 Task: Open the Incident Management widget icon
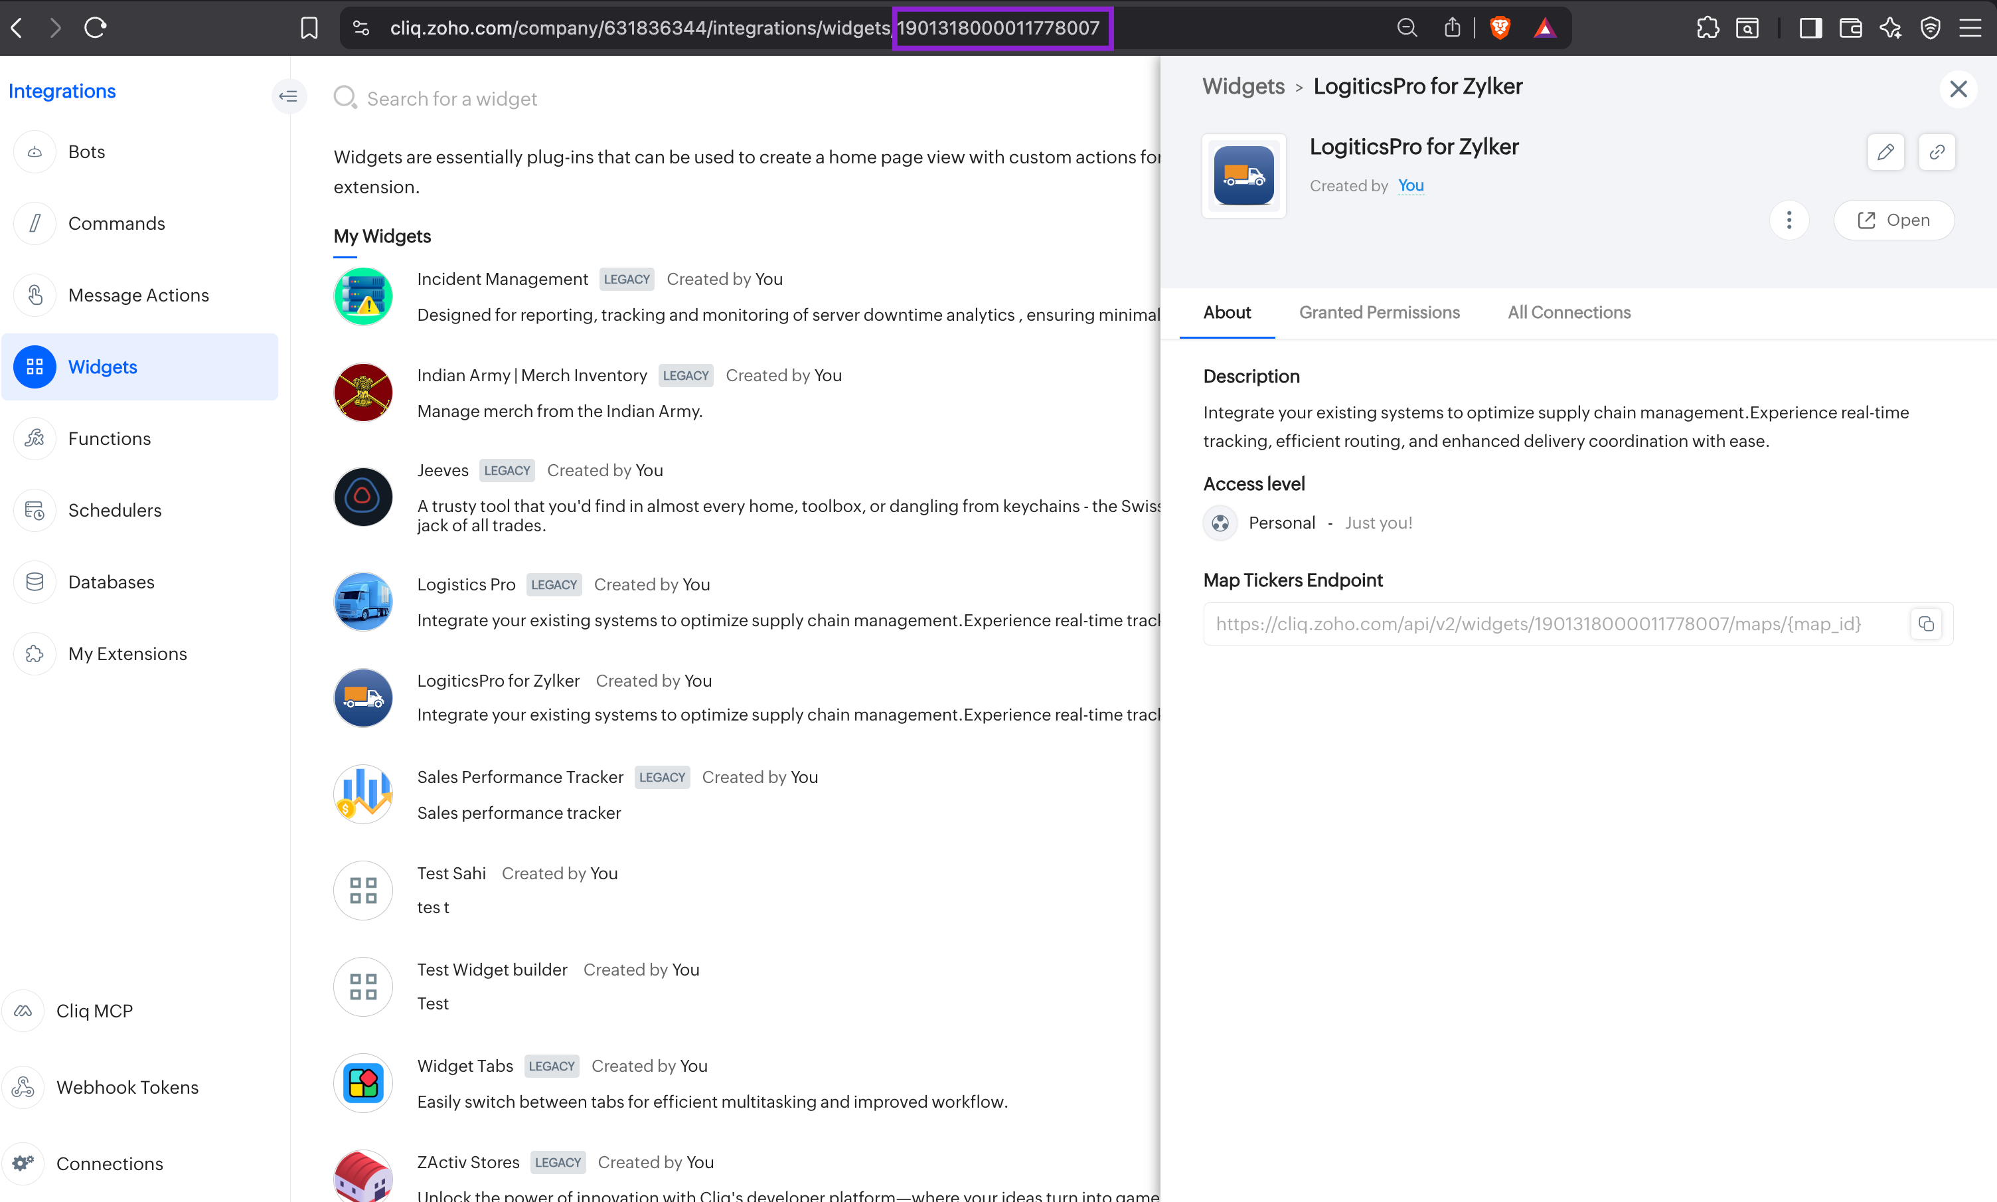363,296
